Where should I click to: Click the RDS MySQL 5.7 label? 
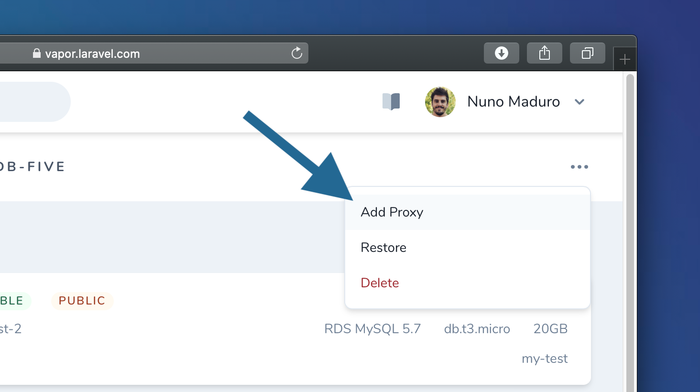[372, 329]
